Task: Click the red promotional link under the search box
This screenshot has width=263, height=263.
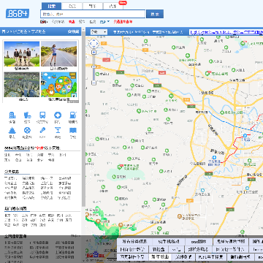Action: coord(123,22)
